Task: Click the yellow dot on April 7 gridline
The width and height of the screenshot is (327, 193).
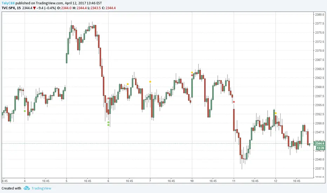Action: (150, 82)
